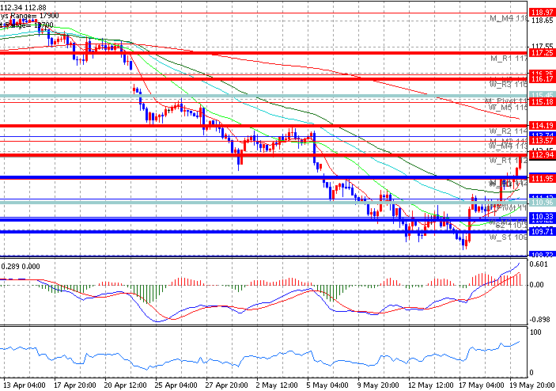Viewport: 556px width, 391px height.
Task: Click the 0.00 MACD zero-line value
Action: (x=536, y=285)
